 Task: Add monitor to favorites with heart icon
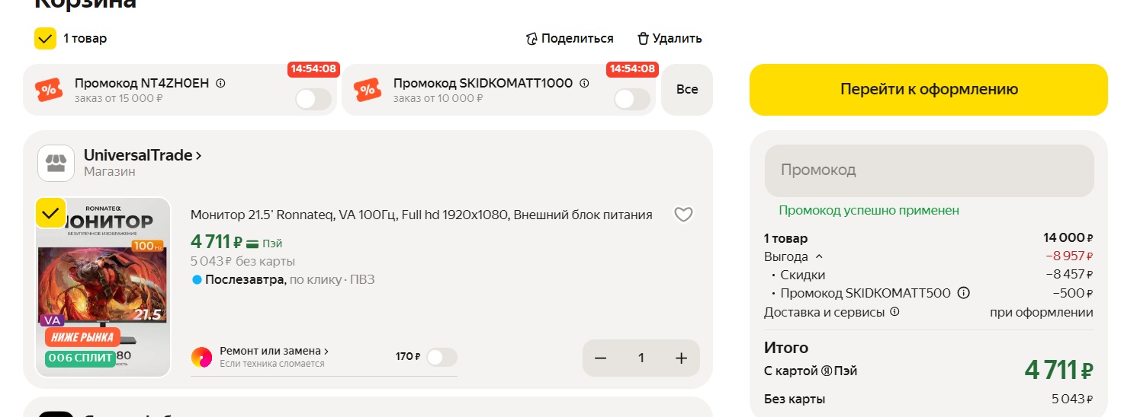pyautogui.click(x=683, y=215)
